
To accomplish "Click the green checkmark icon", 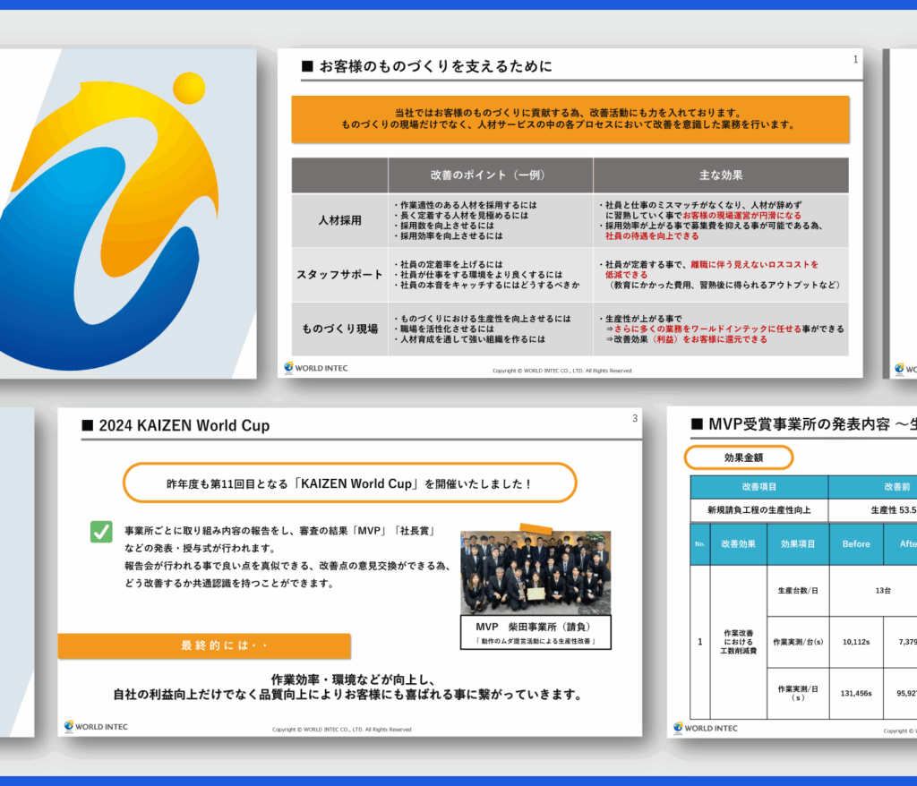I will pyautogui.click(x=101, y=532).
